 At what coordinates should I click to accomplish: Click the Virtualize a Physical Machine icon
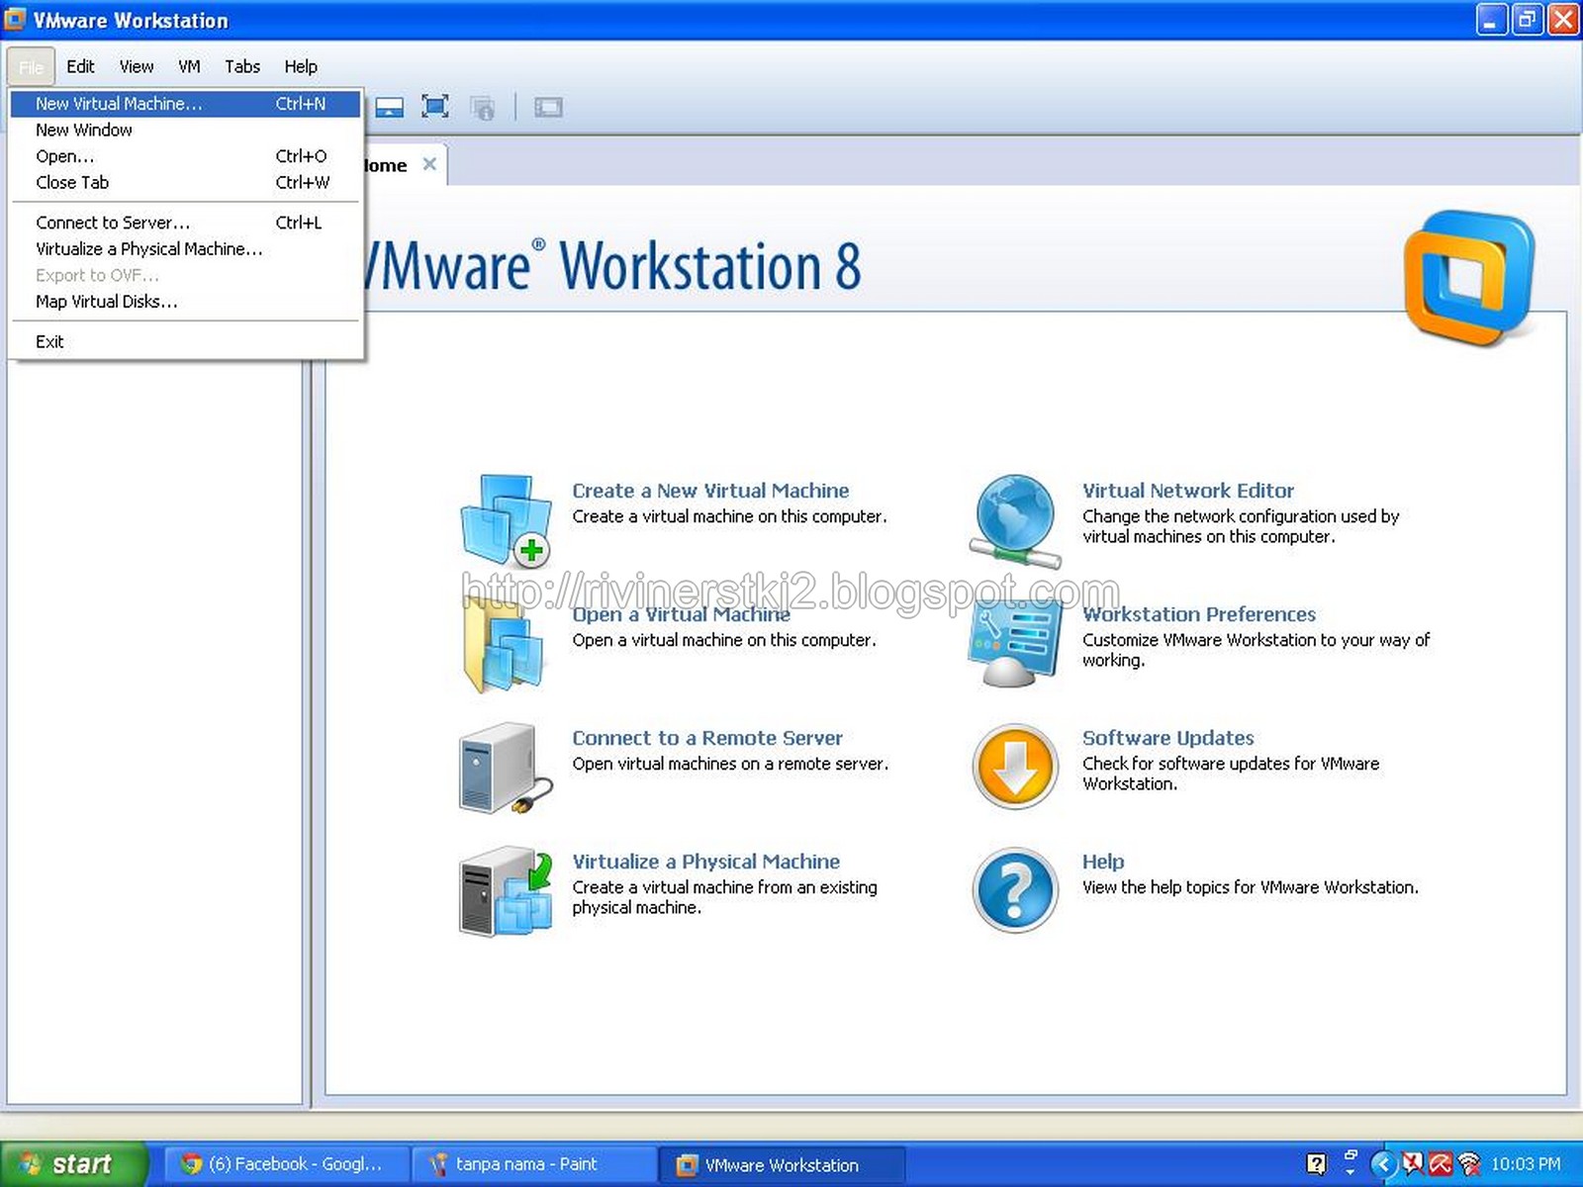[506, 891]
